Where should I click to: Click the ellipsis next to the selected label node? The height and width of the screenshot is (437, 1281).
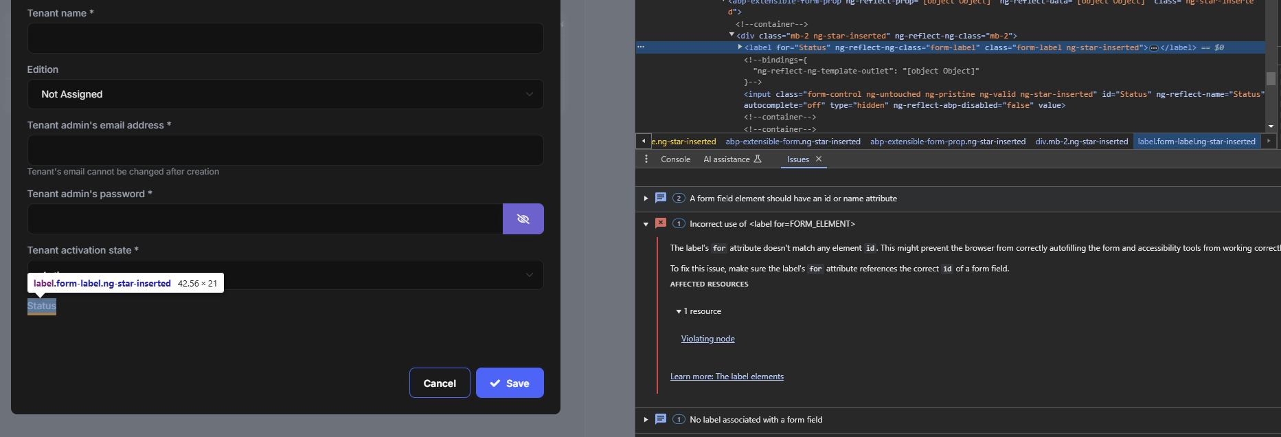[x=641, y=47]
